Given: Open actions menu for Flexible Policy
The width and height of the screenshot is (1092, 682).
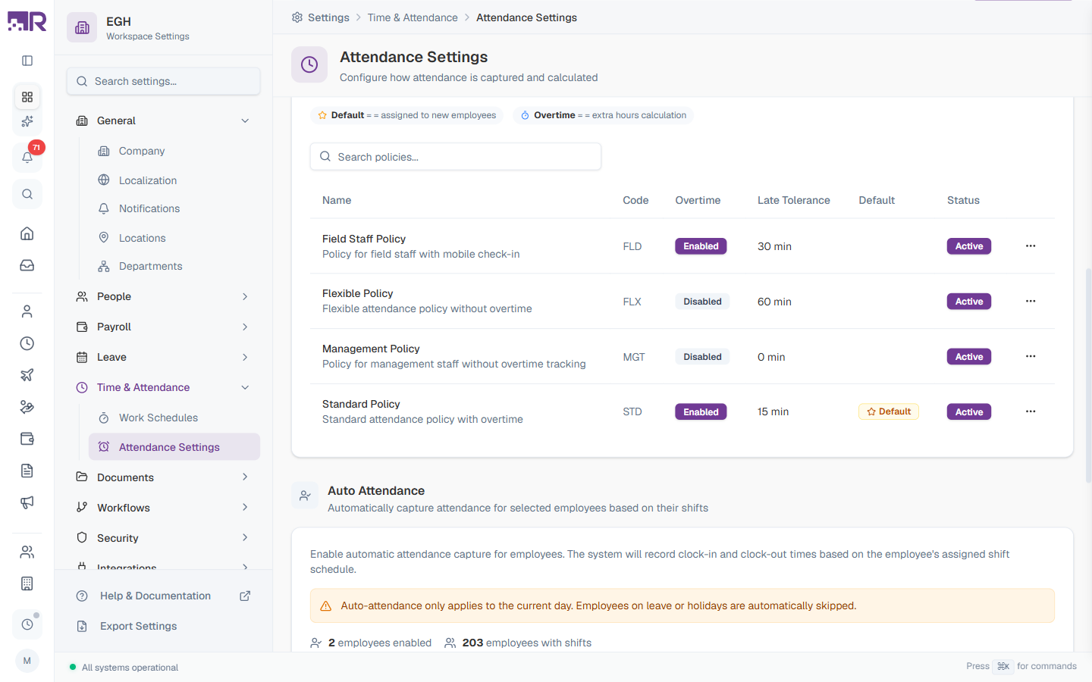Looking at the screenshot, I should tap(1031, 301).
